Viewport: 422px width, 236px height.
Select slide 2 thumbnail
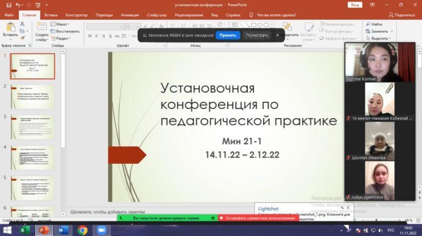coord(32,96)
